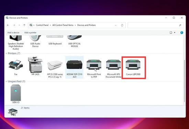The image size is (189, 129).
Task: Maximize the Devices and Printers window
Action: tap(174, 18)
